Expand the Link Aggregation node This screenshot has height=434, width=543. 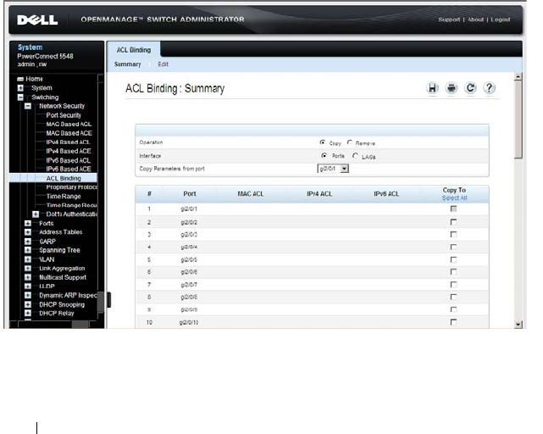tap(28, 269)
